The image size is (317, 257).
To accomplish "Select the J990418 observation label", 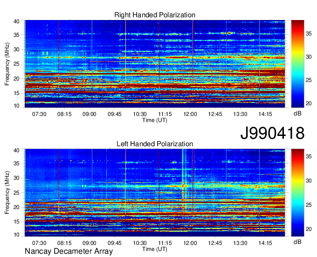I will coord(272,133).
